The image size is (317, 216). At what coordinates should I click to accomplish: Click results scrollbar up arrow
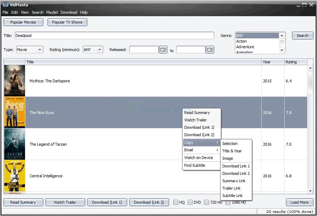(310, 68)
